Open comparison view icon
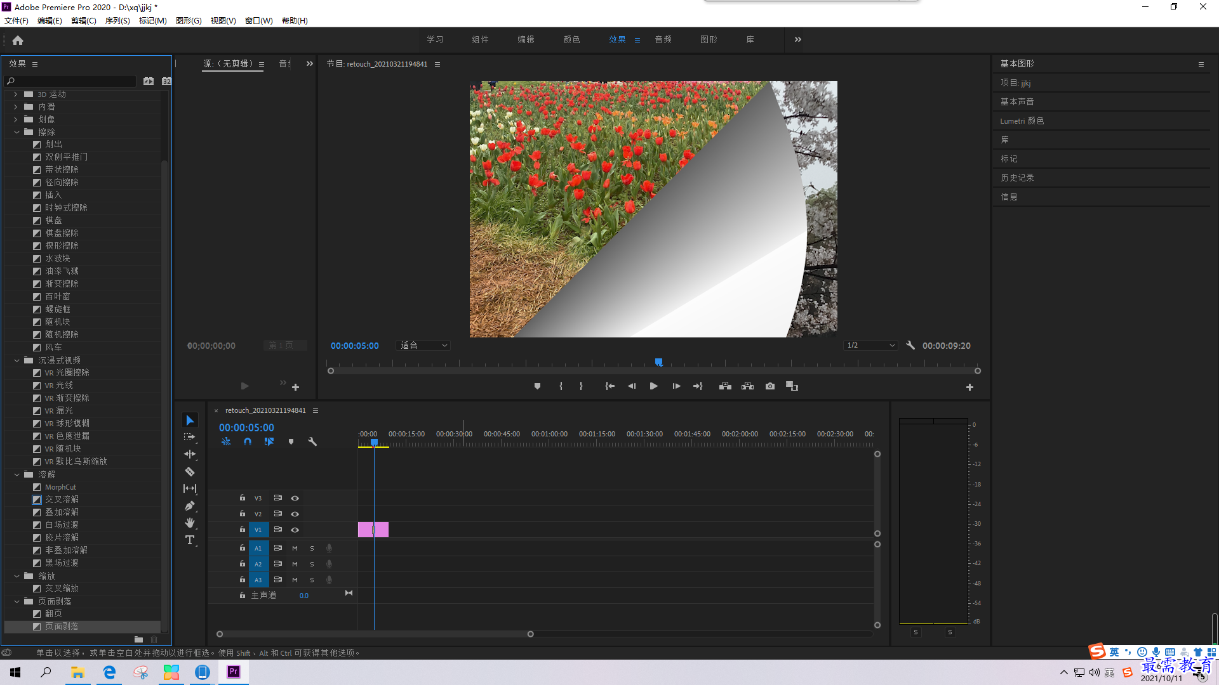Viewport: 1219px width, 685px height. tap(792, 386)
